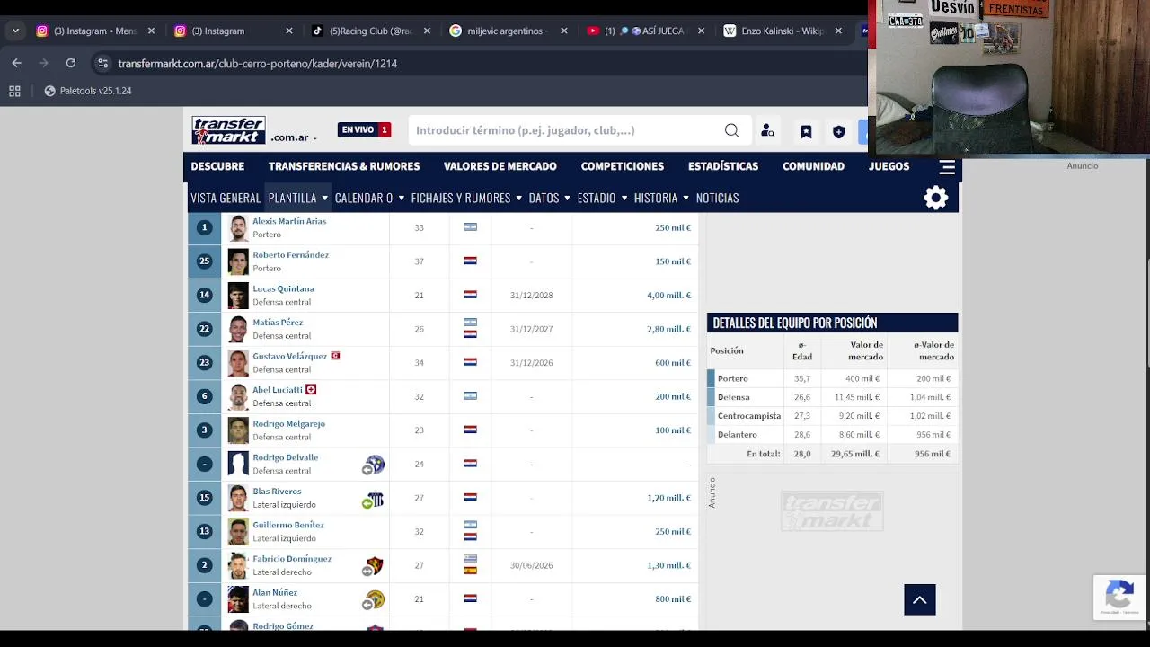This screenshot has height=647, width=1150.
Task: Click the search magnifier icon
Action: click(731, 130)
